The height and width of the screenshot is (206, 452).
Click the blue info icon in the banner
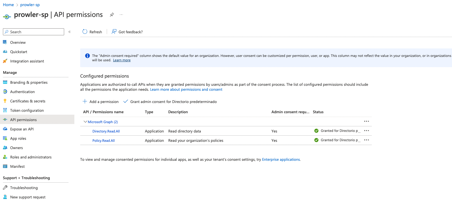[87, 55]
